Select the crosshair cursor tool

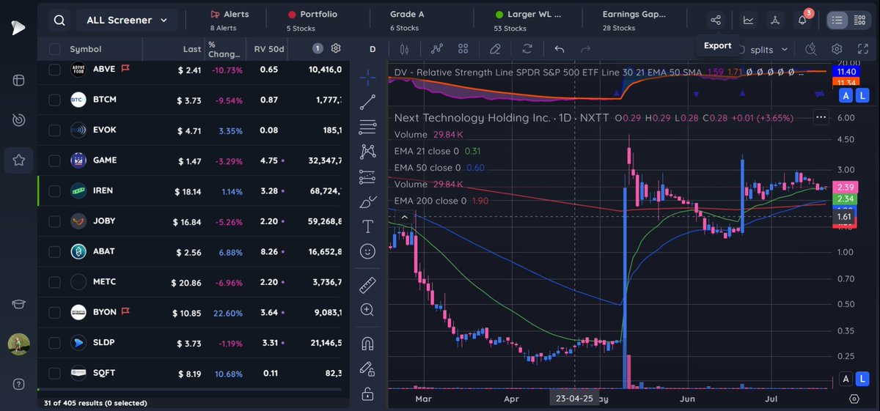point(368,77)
